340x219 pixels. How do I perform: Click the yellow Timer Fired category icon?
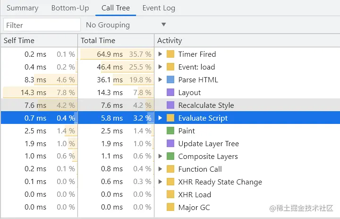pyautogui.click(x=170, y=54)
